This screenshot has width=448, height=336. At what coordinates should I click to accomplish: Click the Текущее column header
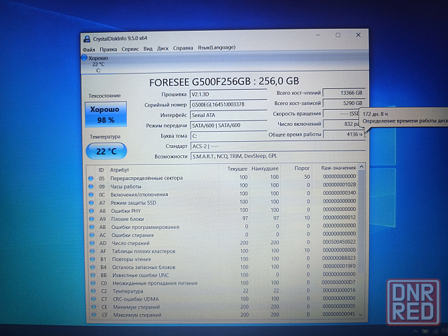click(x=237, y=169)
